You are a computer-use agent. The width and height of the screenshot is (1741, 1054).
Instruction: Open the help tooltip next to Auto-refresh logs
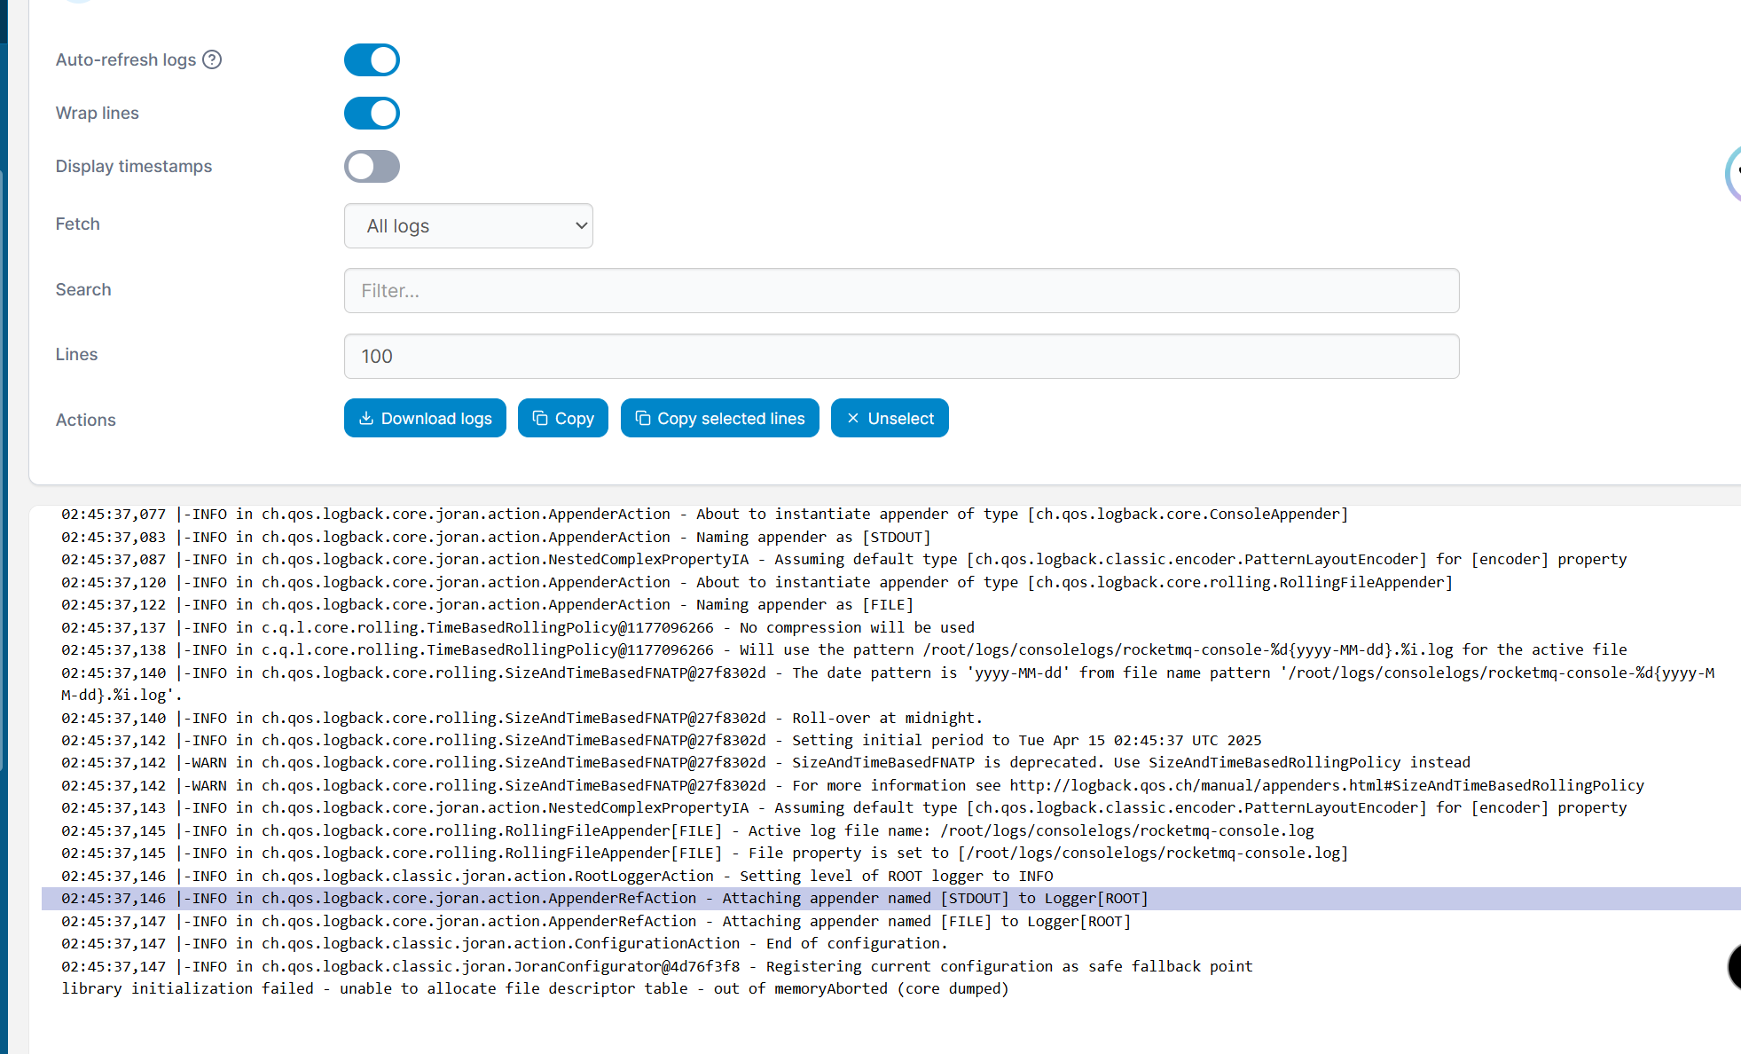coord(212,59)
